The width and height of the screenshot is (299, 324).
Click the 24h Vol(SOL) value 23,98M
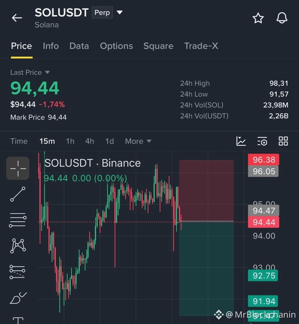click(x=276, y=105)
